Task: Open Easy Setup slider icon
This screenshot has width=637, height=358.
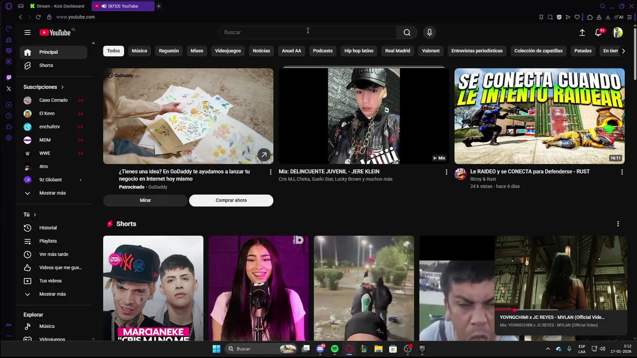Action: (630, 17)
